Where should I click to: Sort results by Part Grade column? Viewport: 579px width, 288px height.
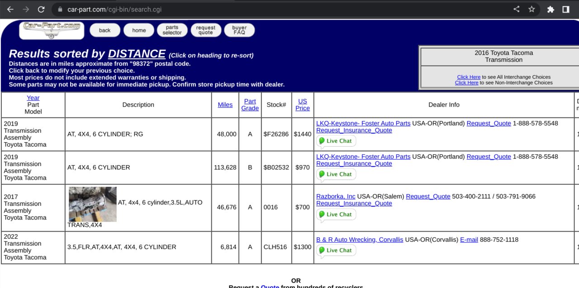click(250, 105)
